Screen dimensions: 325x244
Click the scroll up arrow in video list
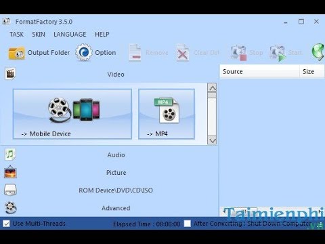[212, 88]
